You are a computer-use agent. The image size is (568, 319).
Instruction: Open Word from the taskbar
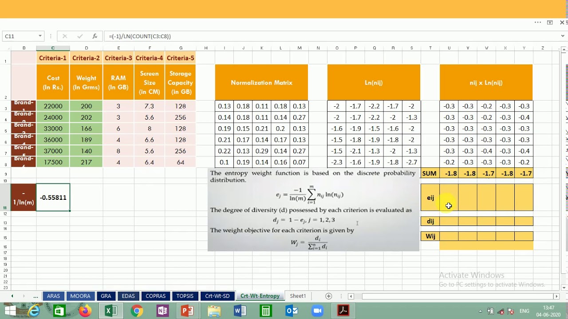point(240,311)
